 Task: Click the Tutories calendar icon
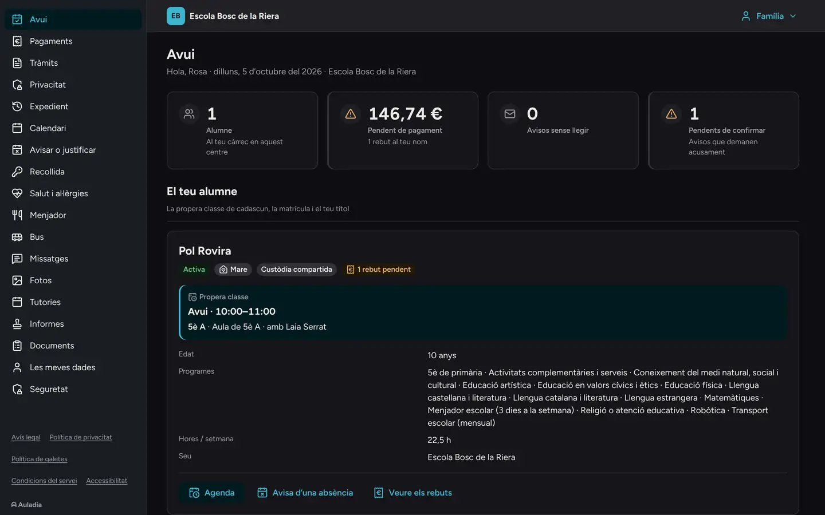[x=17, y=302]
